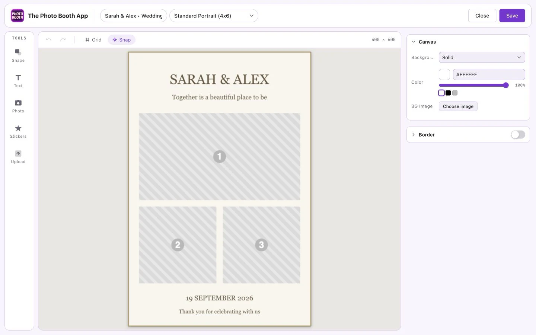Click the Close button
Viewport: 536px width, 335px height.
[x=482, y=16]
